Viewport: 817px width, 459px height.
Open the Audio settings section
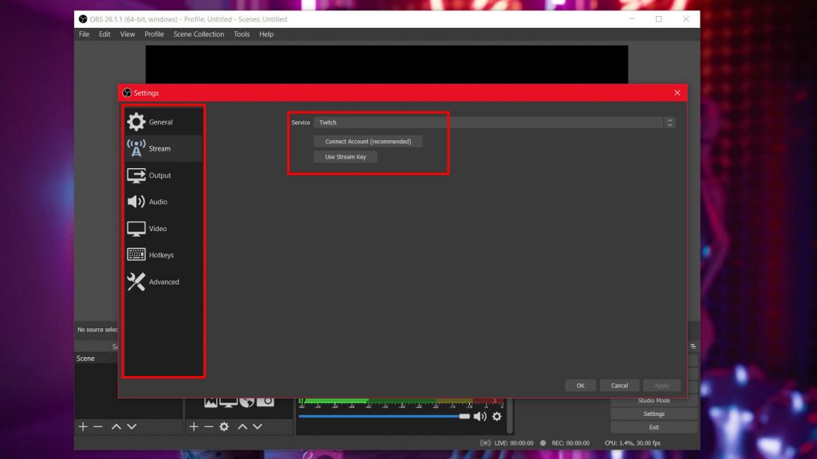[164, 202]
